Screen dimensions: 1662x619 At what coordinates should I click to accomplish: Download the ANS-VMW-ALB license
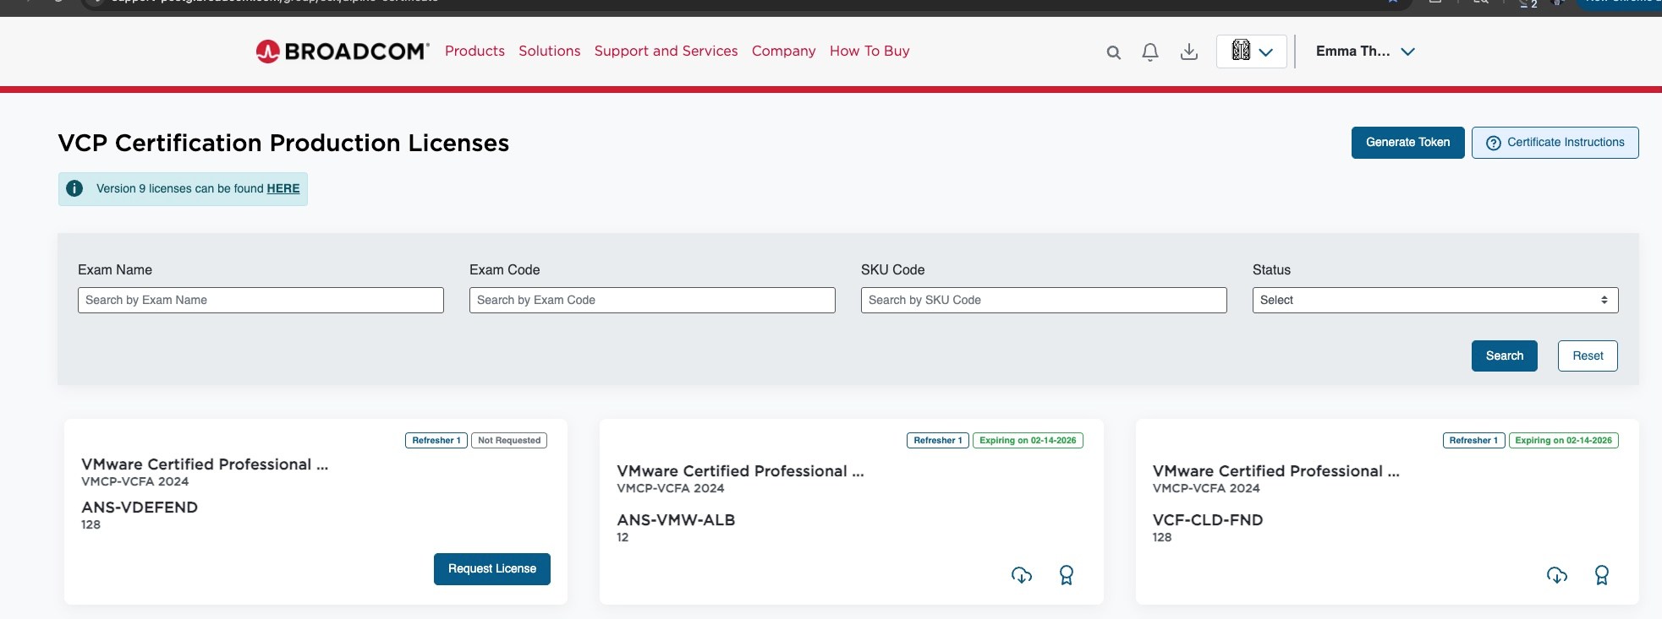tap(1022, 575)
